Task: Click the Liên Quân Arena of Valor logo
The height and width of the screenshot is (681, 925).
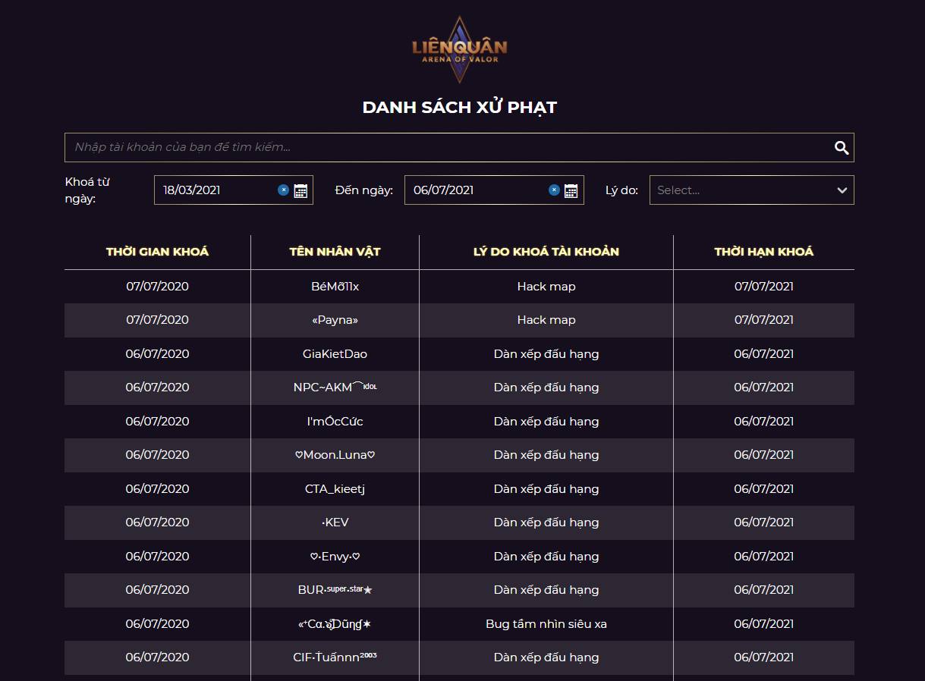Action: 459,49
